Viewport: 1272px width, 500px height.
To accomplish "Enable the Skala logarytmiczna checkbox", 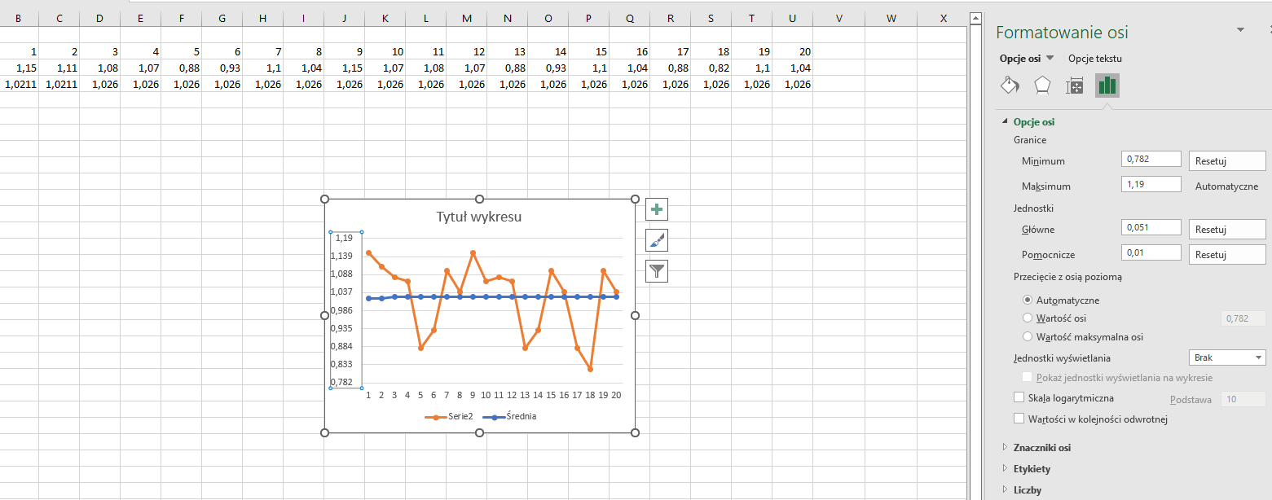I will point(1019,398).
